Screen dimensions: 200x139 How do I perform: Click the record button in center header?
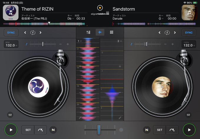(x=100, y=8)
